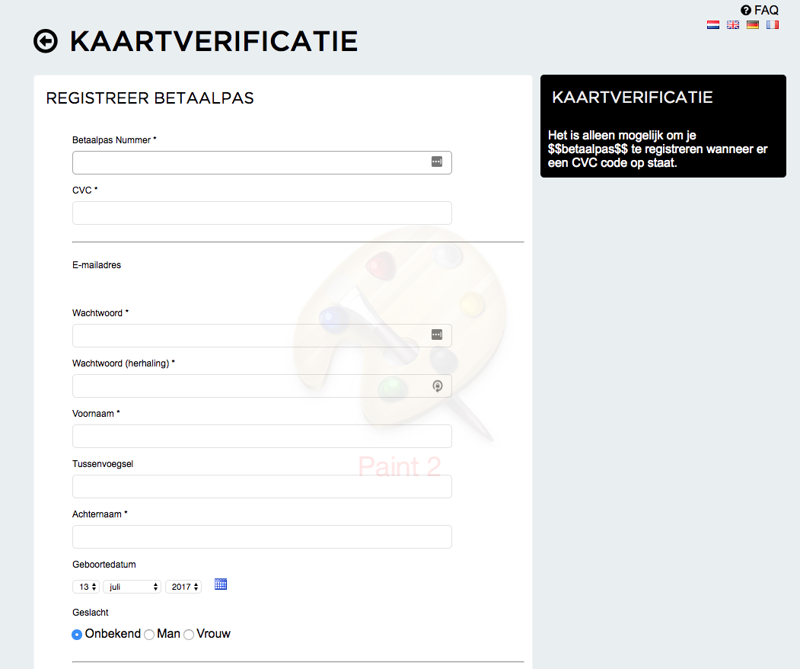Open the birth month dropdown showing juli

132,587
